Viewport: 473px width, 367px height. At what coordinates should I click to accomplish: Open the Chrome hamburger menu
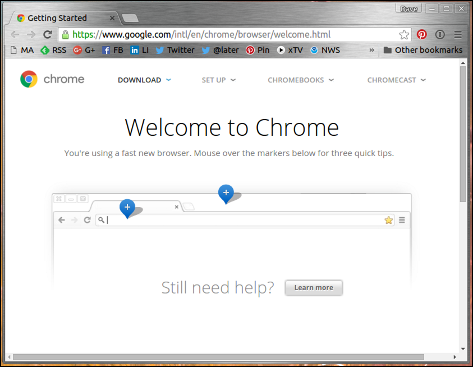[x=458, y=35]
